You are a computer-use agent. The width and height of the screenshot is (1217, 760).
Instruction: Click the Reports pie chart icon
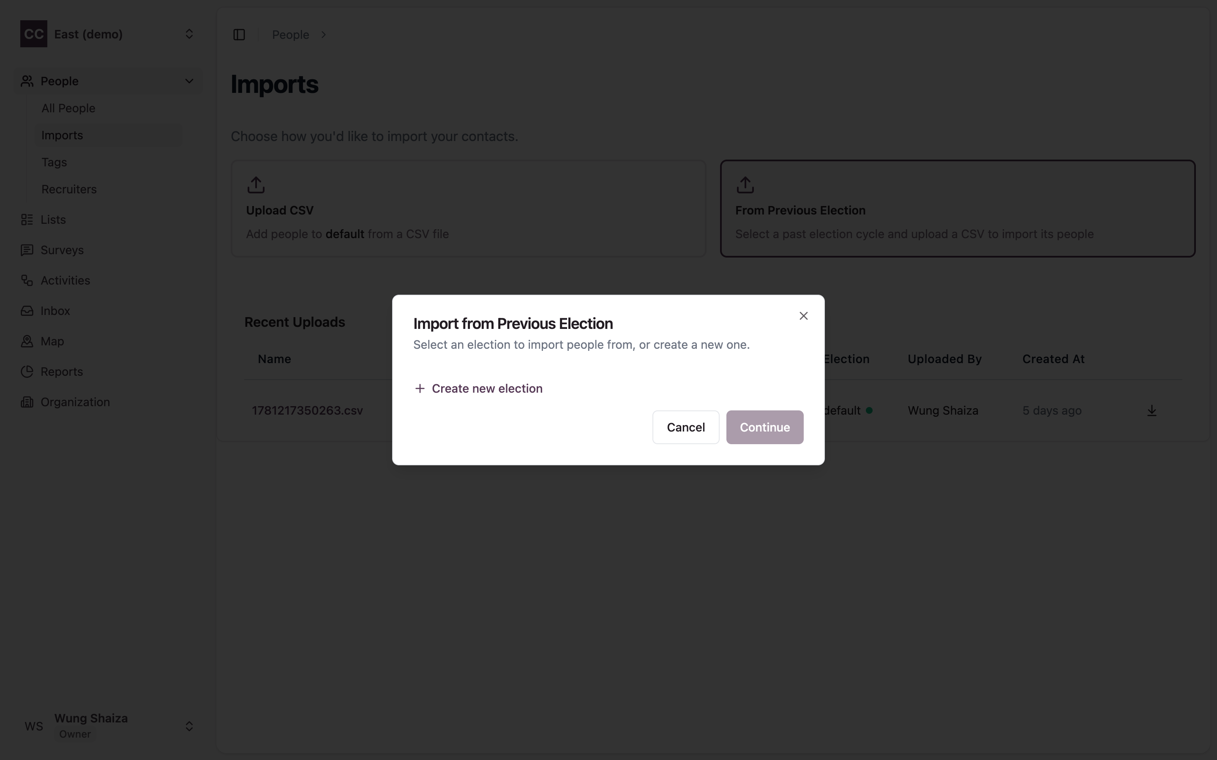pos(27,372)
